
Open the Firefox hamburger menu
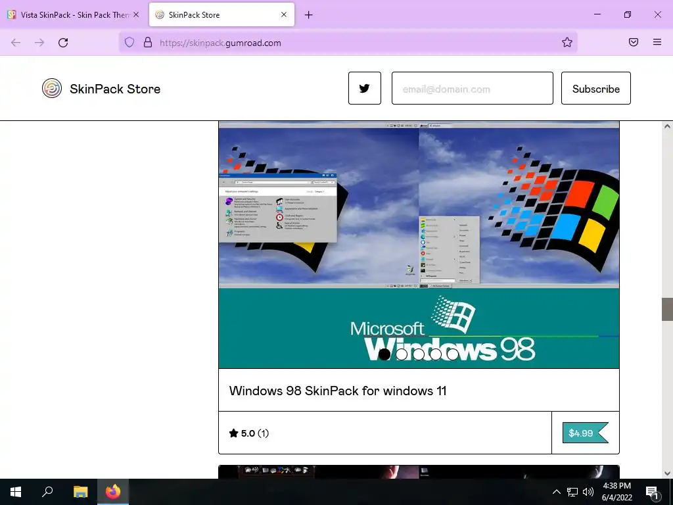(x=657, y=42)
